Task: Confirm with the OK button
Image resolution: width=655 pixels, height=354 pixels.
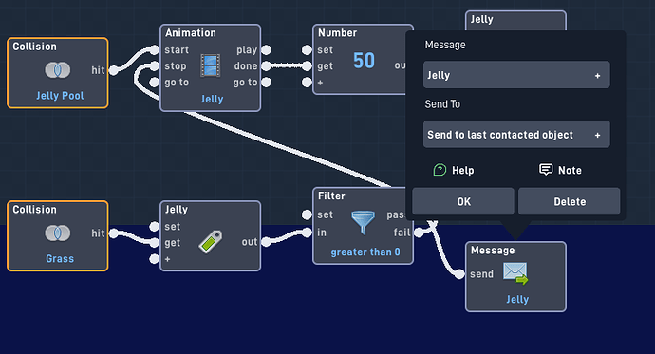Action: tap(463, 201)
